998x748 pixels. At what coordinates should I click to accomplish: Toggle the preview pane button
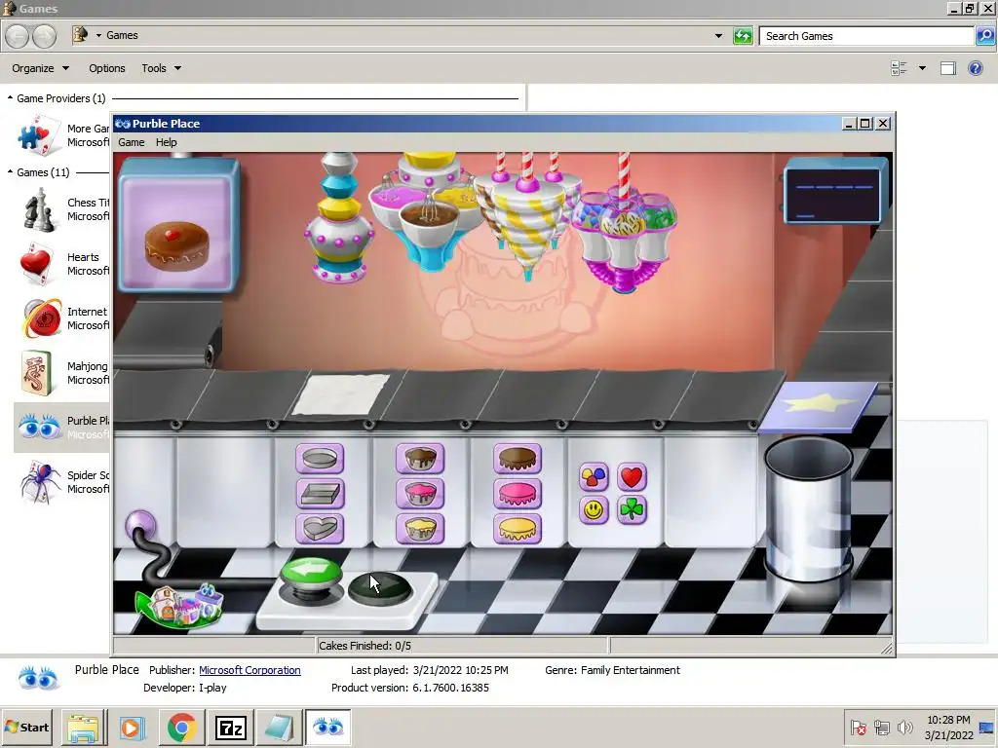(947, 68)
